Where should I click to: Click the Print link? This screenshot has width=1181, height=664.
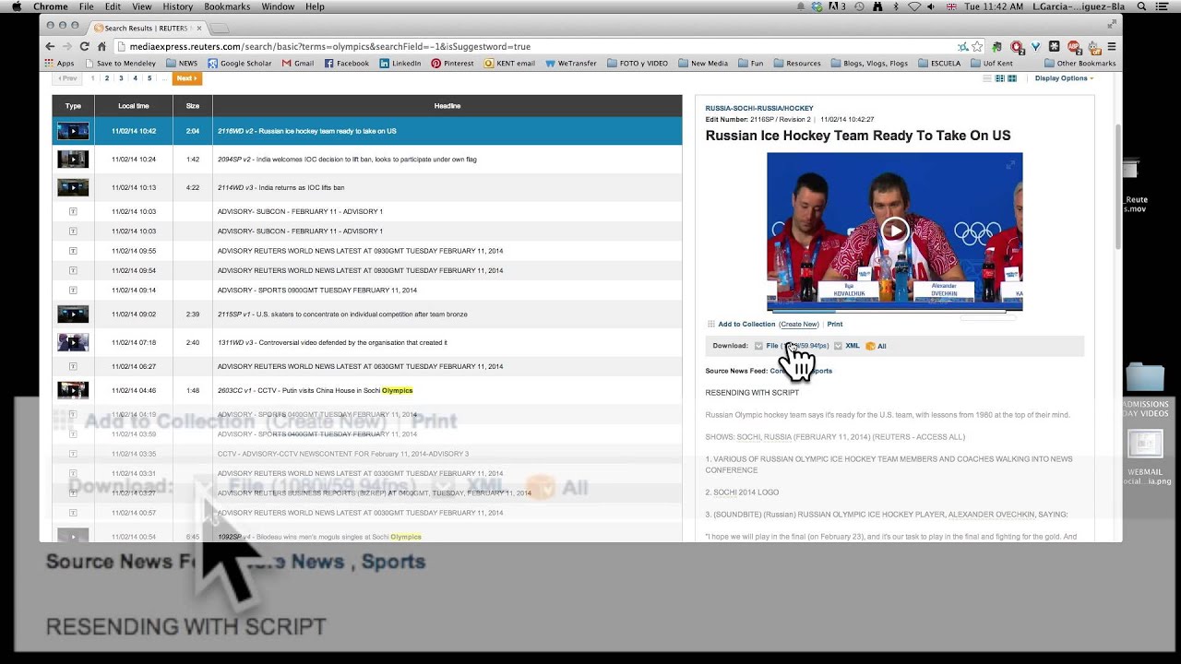click(x=835, y=324)
